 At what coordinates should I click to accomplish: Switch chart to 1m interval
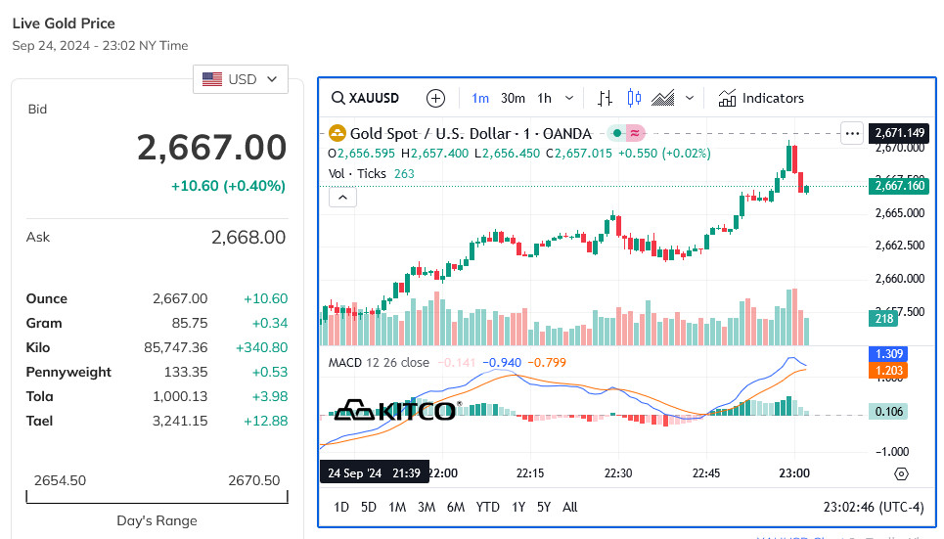point(480,98)
